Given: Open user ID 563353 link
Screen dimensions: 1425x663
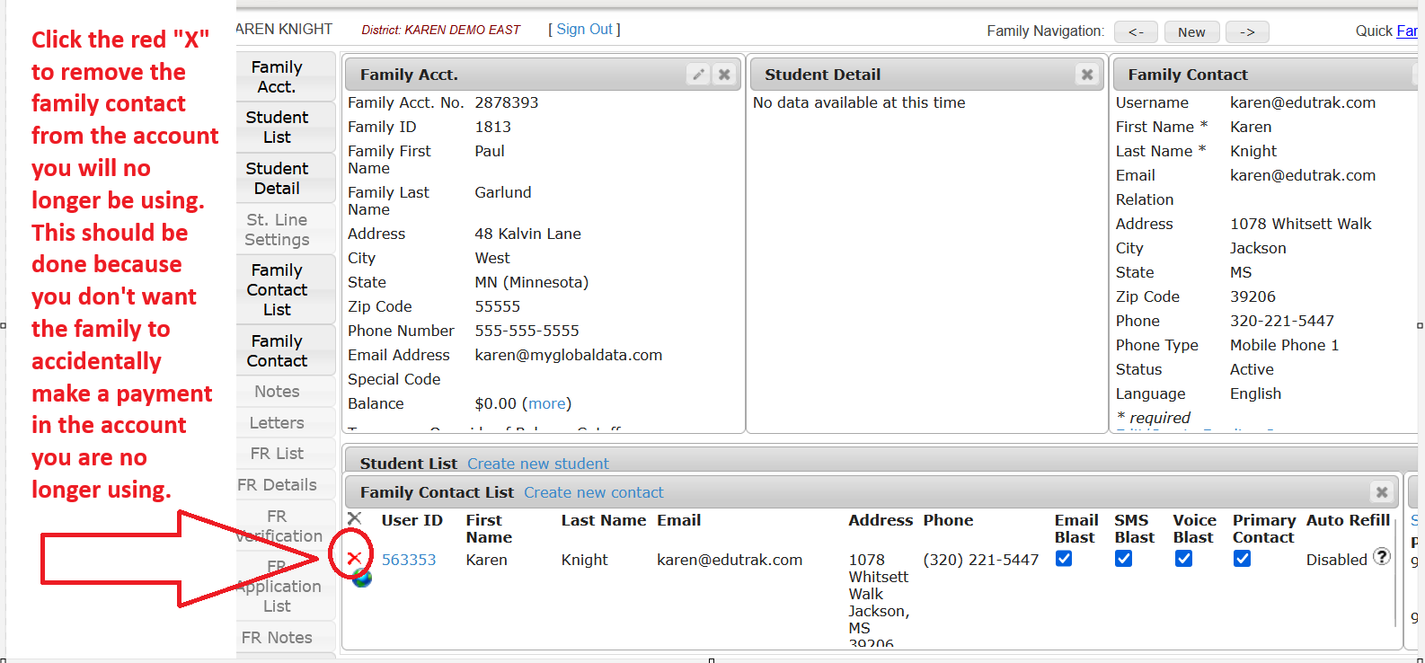Looking at the screenshot, I should point(409,560).
